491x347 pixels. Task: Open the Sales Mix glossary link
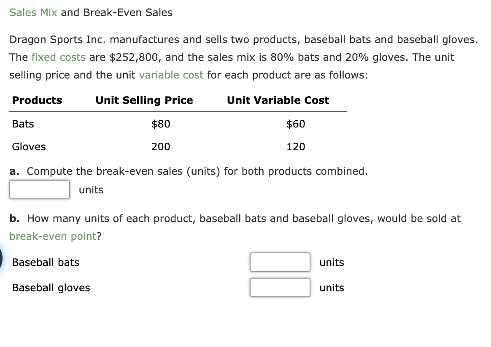point(33,13)
